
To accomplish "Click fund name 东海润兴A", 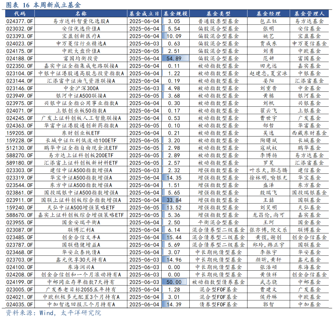I will [81, 267].
